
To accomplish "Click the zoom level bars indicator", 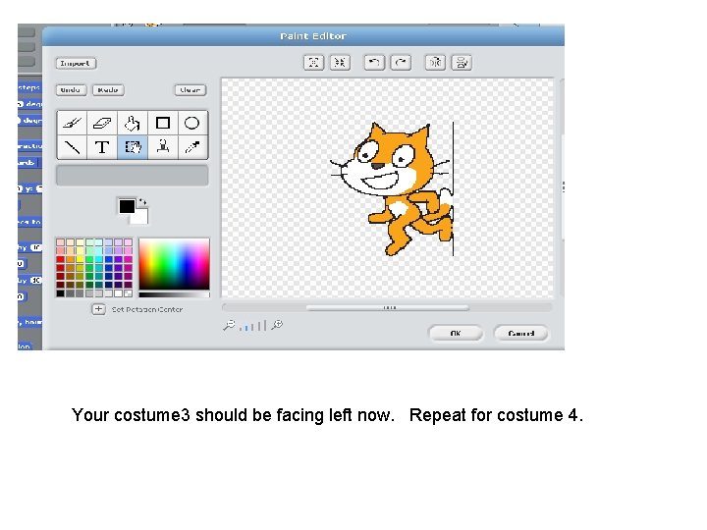I will point(253,326).
